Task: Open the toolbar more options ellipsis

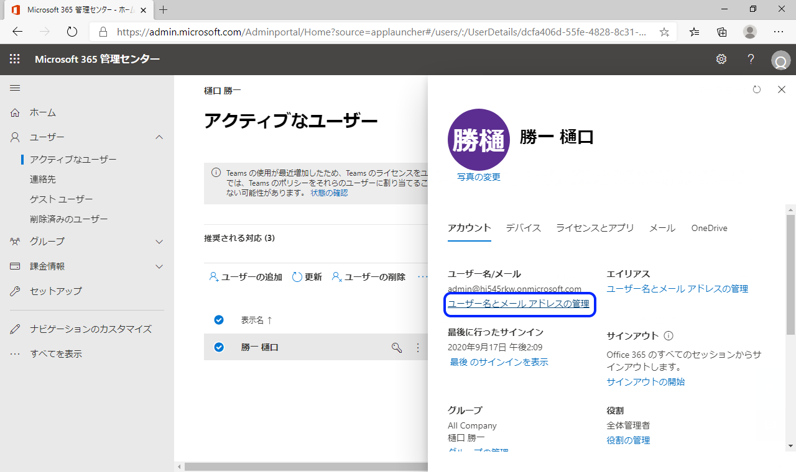Action: tap(422, 277)
